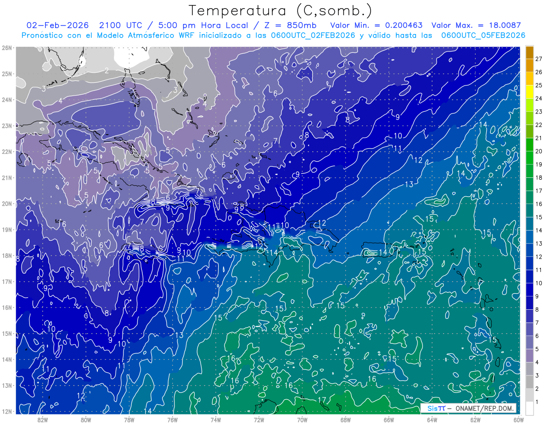Click the "74W" longitude axis label
Screen dimensions: 551x426
pyautogui.click(x=216, y=420)
